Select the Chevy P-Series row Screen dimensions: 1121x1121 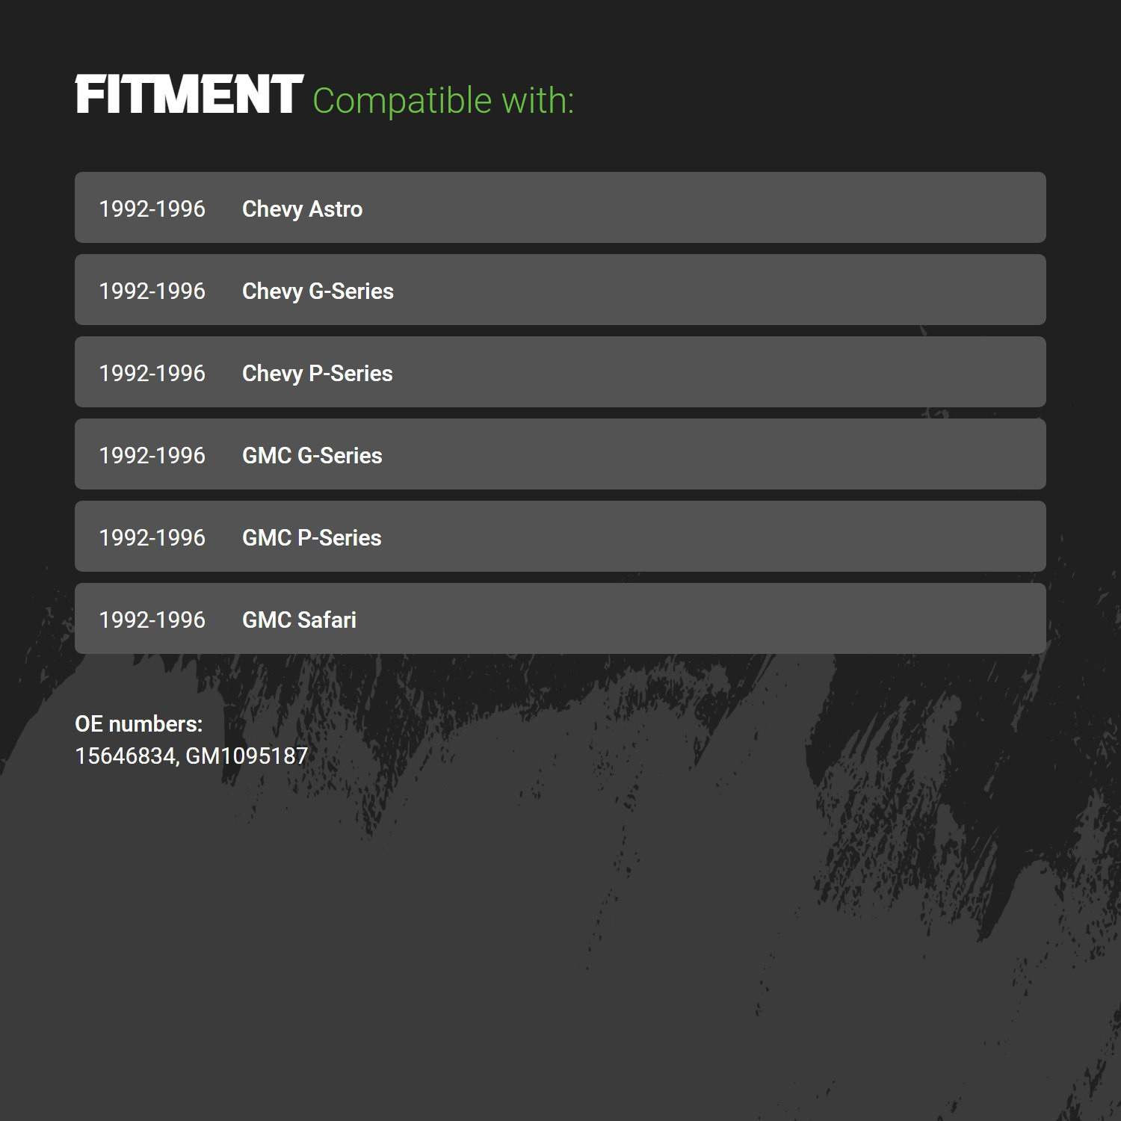pos(560,371)
